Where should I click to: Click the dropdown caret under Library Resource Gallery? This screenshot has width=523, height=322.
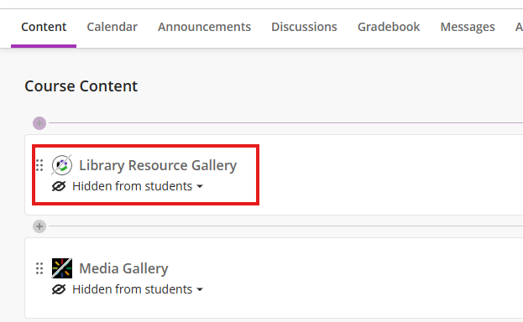tap(200, 186)
